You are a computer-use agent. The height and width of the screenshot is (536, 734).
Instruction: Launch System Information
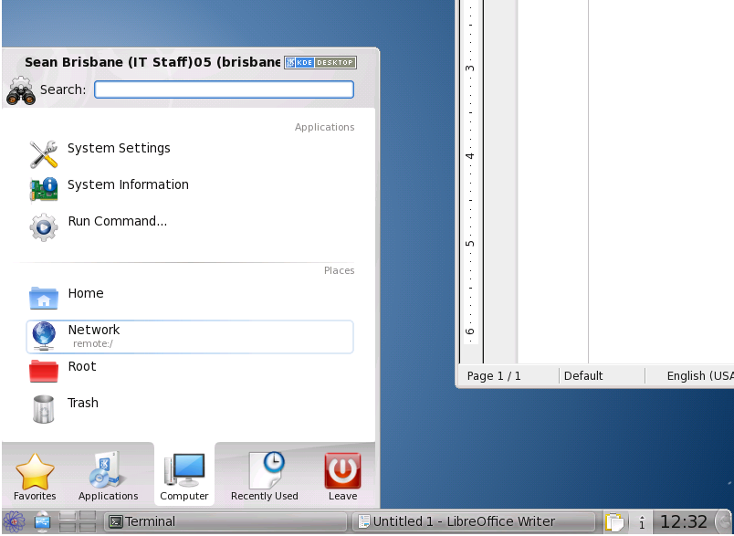pos(128,185)
